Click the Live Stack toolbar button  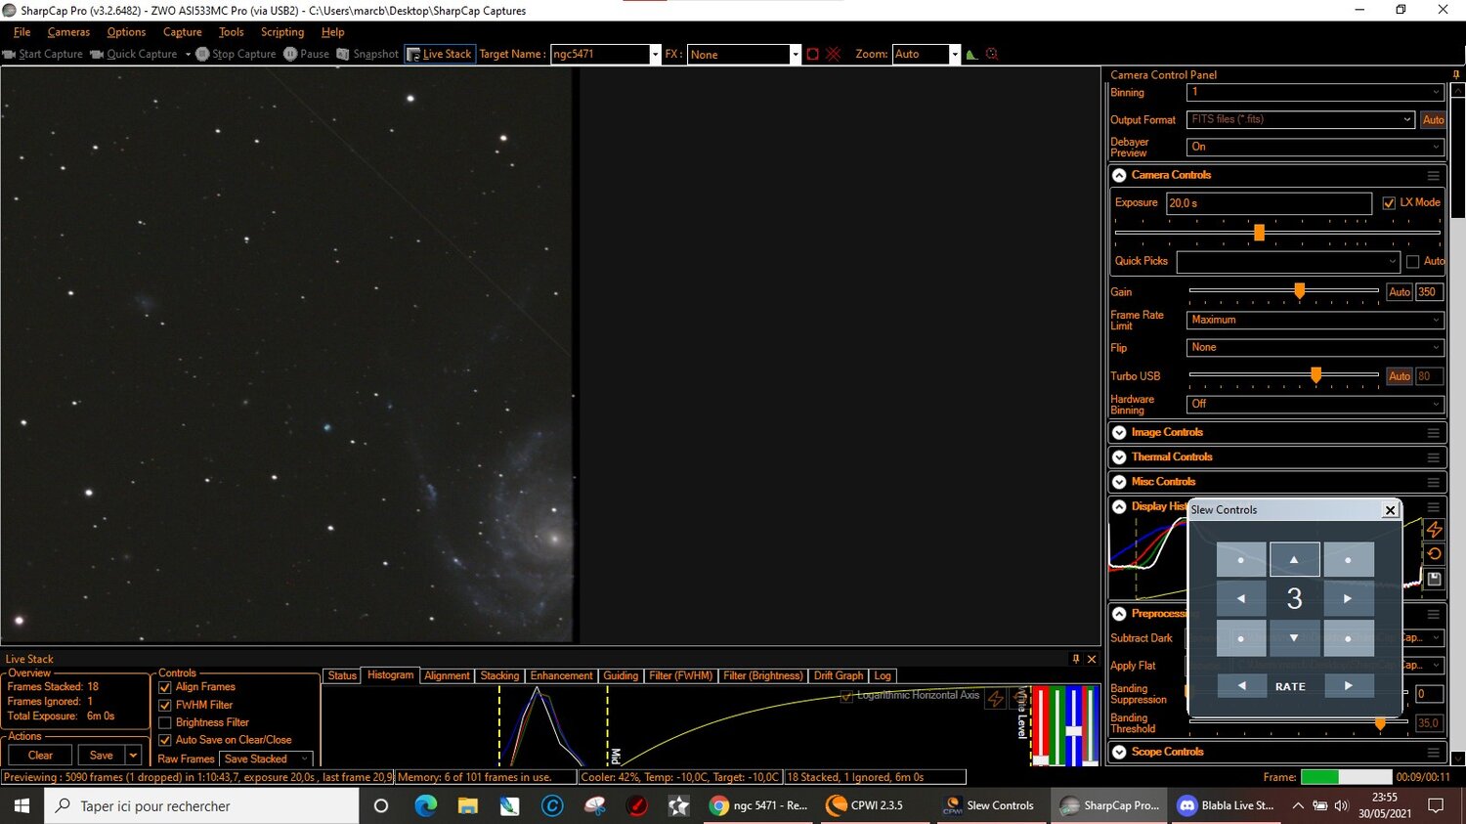click(440, 54)
